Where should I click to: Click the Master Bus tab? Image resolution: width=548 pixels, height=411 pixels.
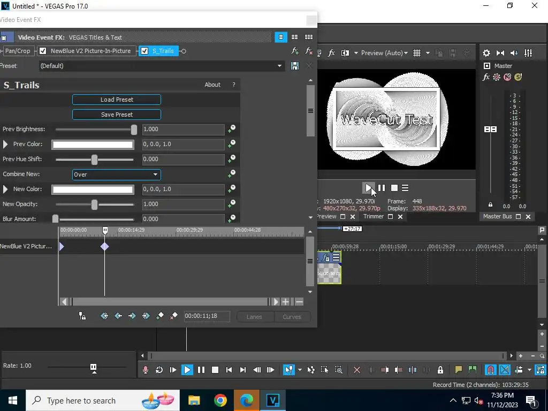pos(497,216)
